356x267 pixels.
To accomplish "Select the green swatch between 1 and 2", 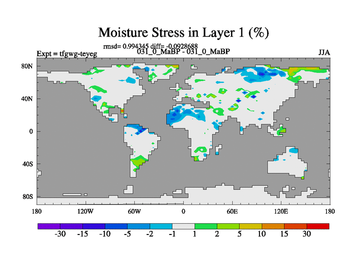I will pos(206,226).
